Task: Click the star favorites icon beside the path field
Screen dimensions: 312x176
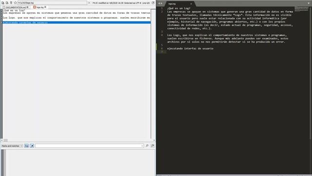Action: pyautogui.click(x=15, y=3)
